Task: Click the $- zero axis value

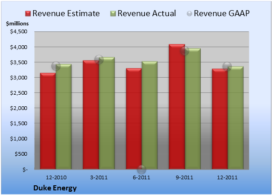Action: pyautogui.click(x=25, y=169)
